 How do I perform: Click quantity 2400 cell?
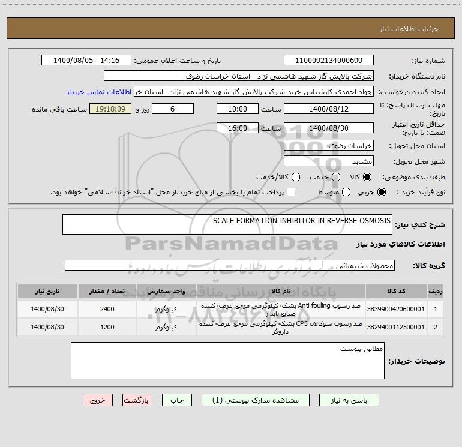point(107,309)
